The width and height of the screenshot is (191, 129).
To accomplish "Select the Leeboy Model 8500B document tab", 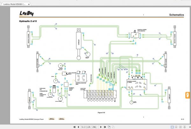I will click(14, 4).
